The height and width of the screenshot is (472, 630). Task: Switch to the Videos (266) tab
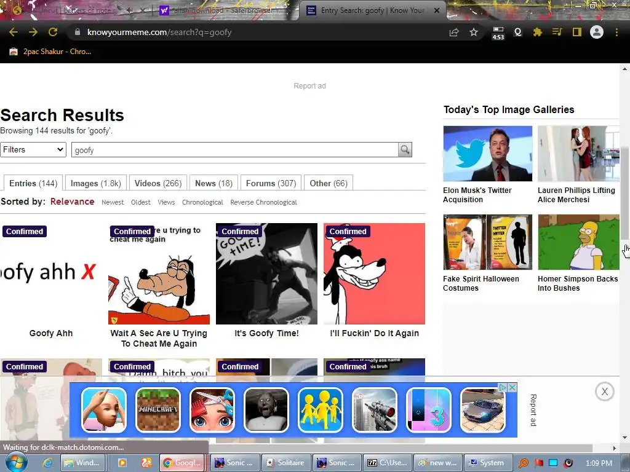[x=158, y=183]
